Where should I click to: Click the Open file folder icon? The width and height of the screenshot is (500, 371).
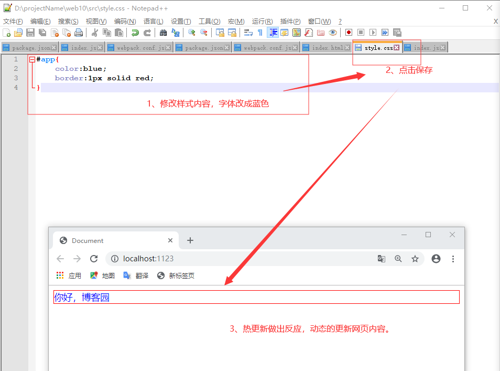click(x=18, y=33)
